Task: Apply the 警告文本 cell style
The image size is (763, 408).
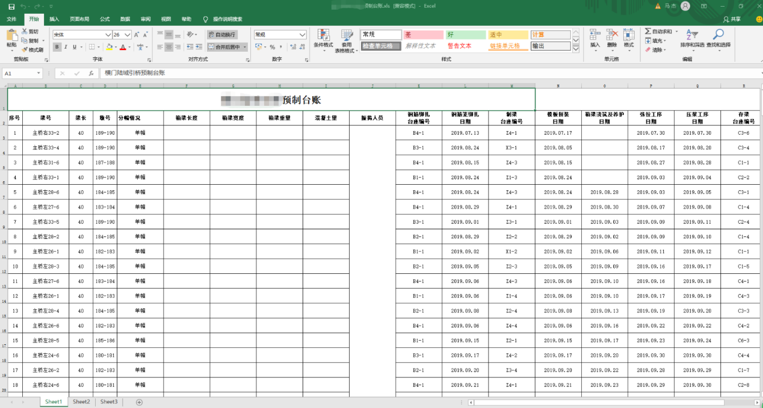Action: [x=459, y=45]
